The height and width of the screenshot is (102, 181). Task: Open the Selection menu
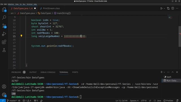[x=11, y=4]
